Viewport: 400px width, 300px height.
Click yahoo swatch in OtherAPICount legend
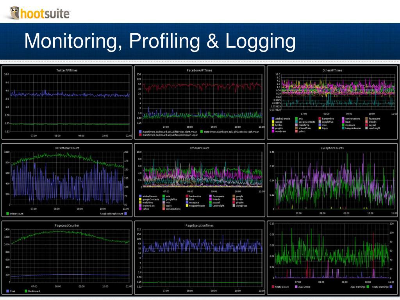(140, 209)
